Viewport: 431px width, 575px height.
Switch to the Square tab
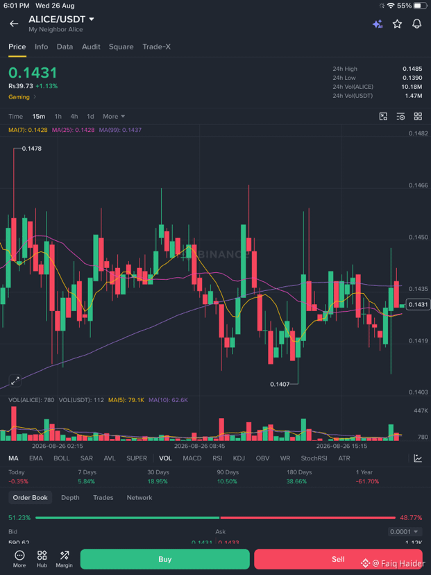tap(121, 47)
